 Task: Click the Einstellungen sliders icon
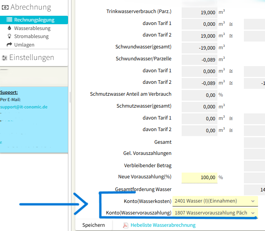5,58
